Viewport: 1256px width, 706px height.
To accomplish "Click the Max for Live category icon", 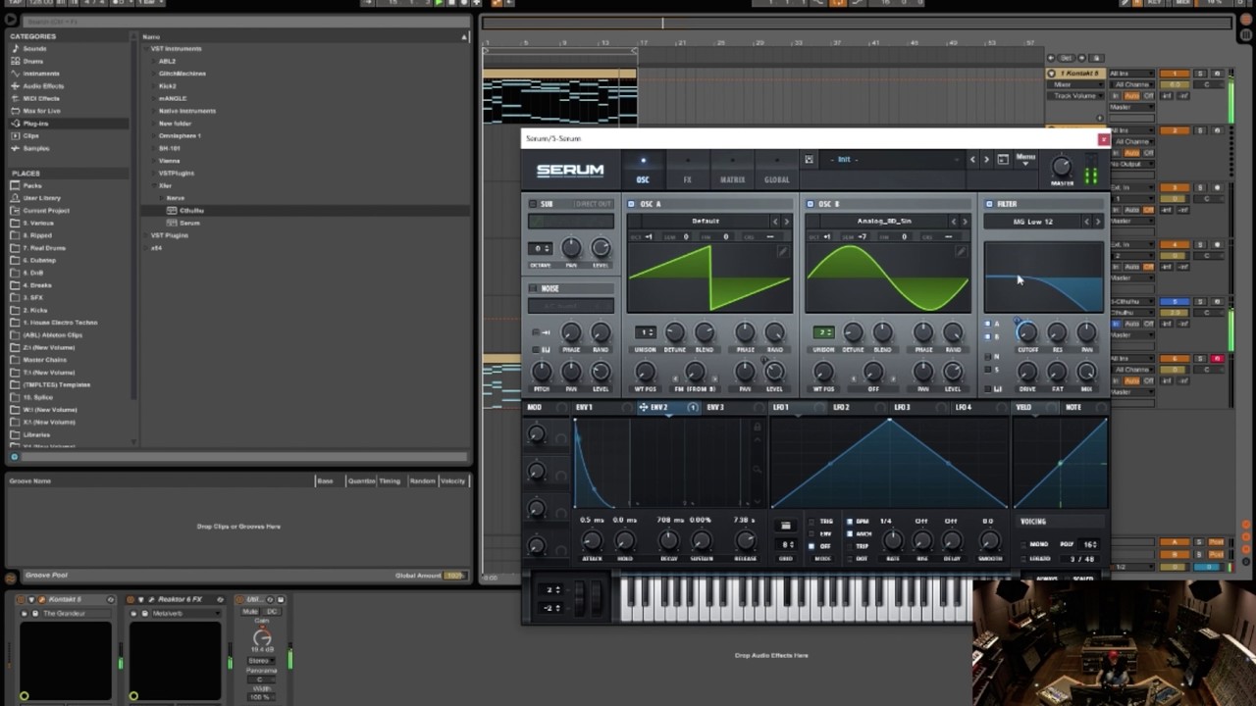I will pyautogui.click(x=15, y=111).
